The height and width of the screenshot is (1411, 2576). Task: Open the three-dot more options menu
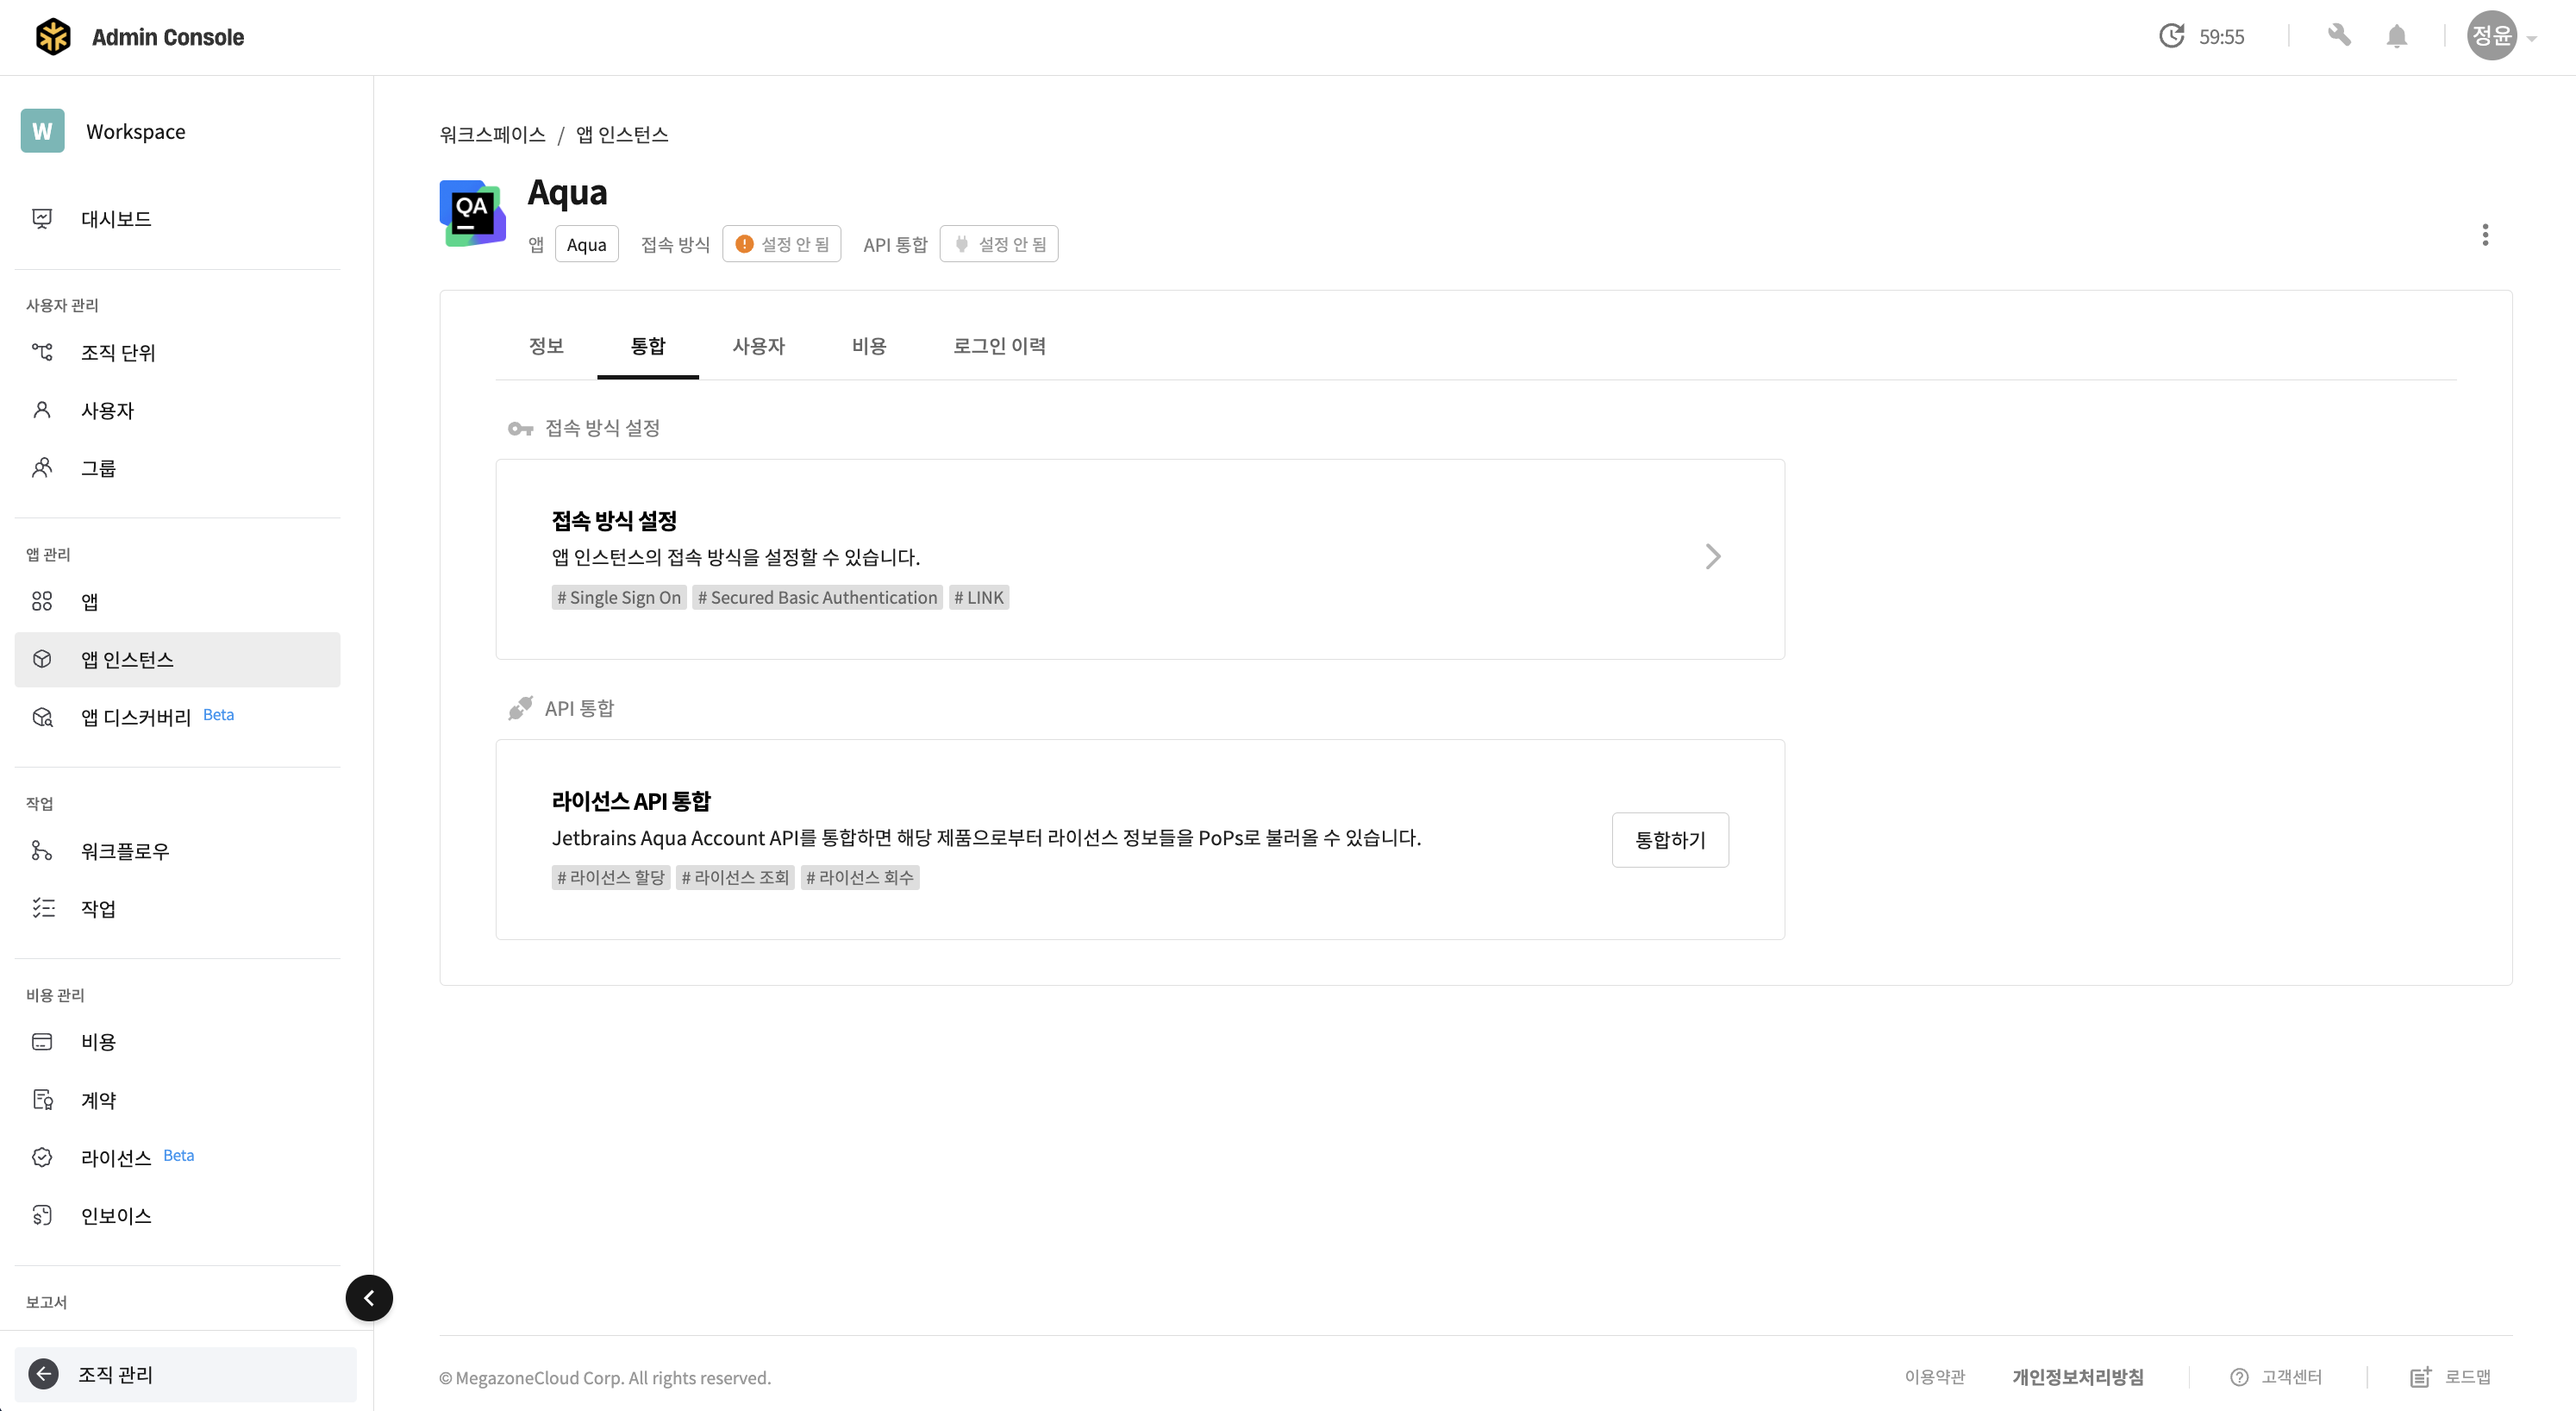pos(2485,235)
